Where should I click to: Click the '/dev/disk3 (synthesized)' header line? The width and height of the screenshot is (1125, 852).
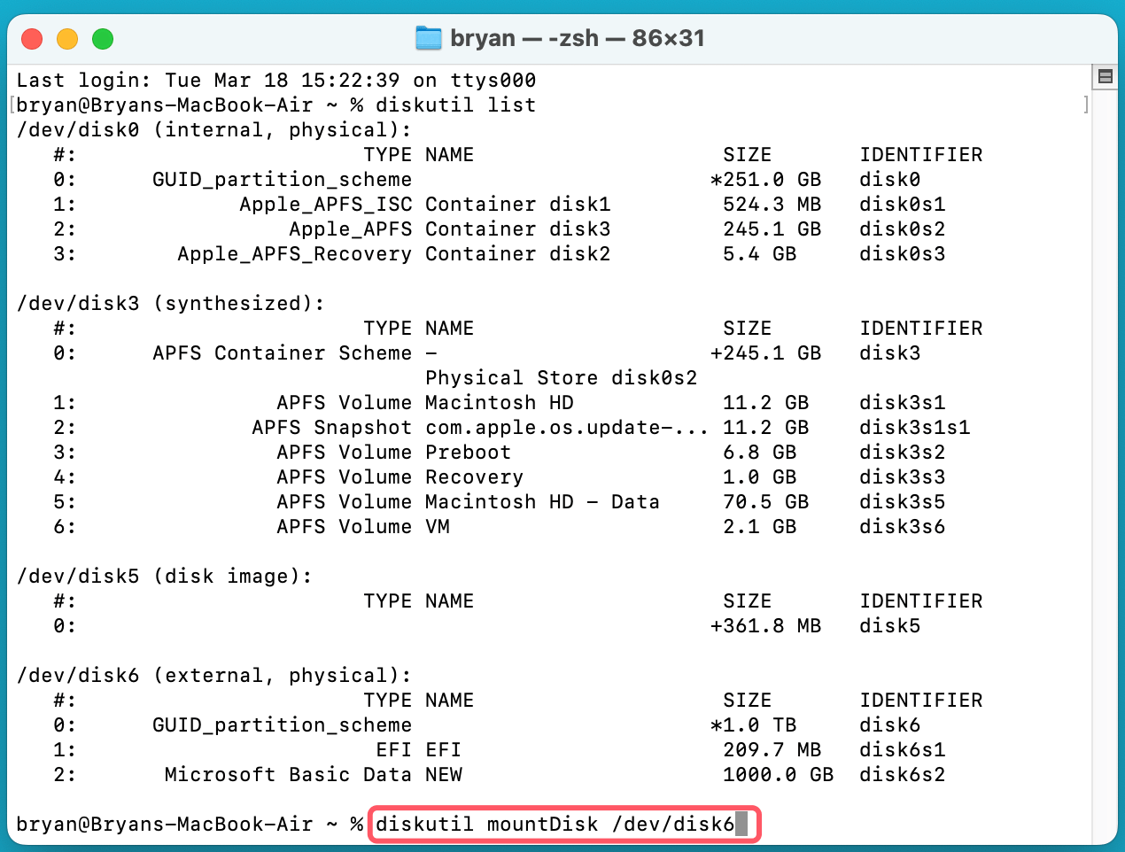pyautogui.click(x=171, y=304)
